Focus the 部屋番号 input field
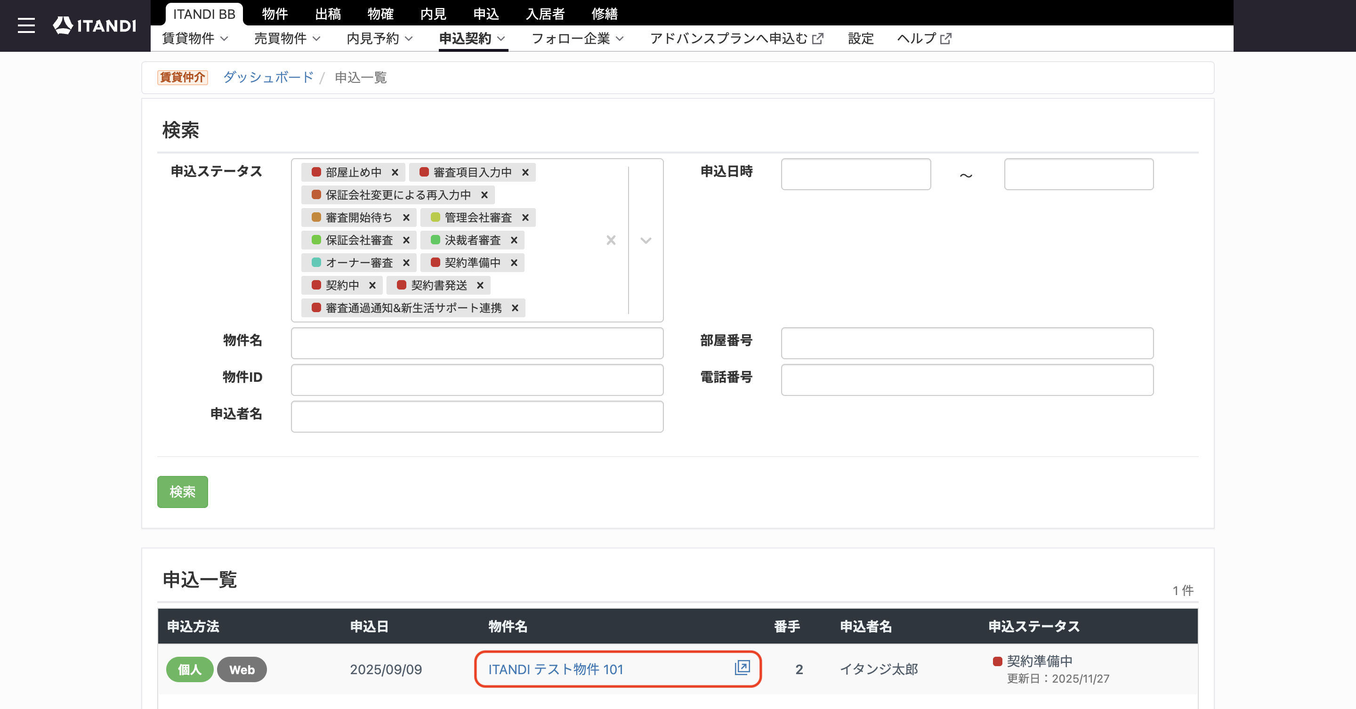 pyautogui.click(x=967, y=343)
